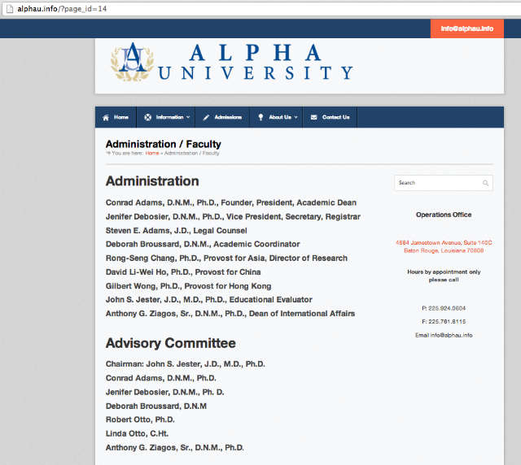Click the Admissions pencil icon

pyautogui.click(x=207, y=117)
